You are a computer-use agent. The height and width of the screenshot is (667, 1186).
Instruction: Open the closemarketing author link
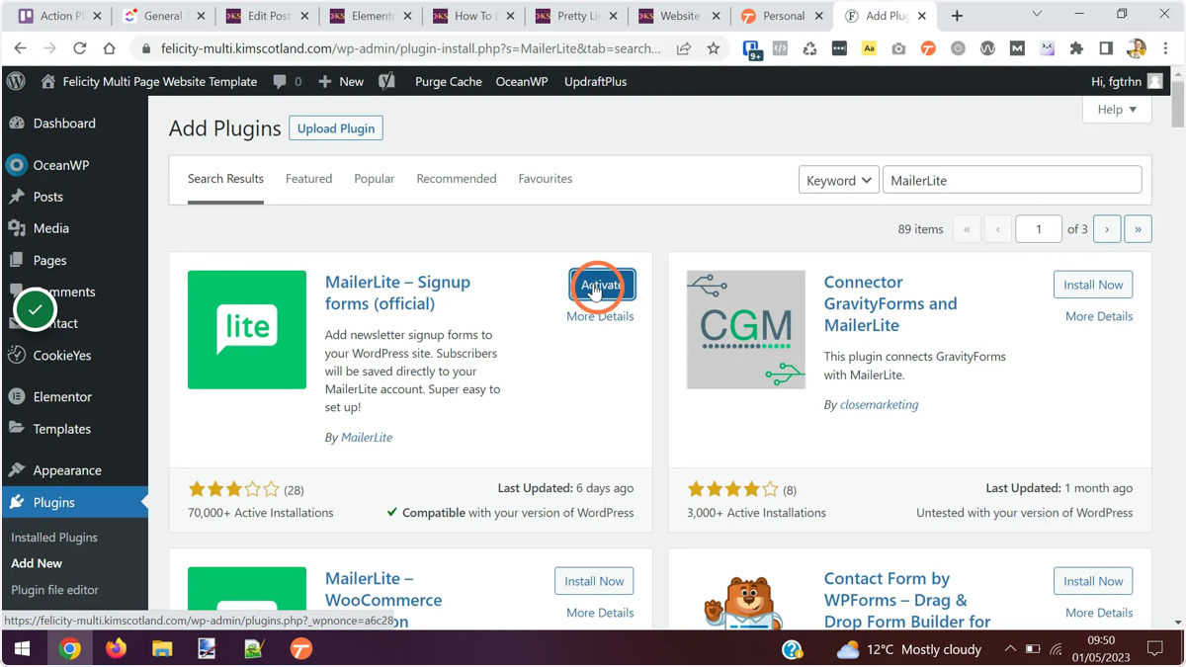[879, 404]
